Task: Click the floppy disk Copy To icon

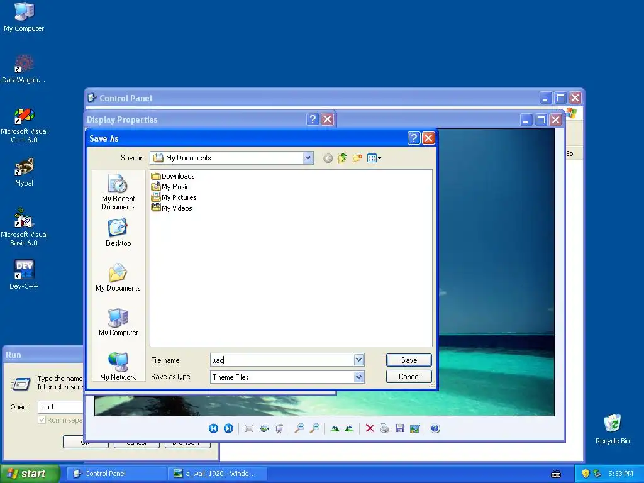Action: coord(399,428)
